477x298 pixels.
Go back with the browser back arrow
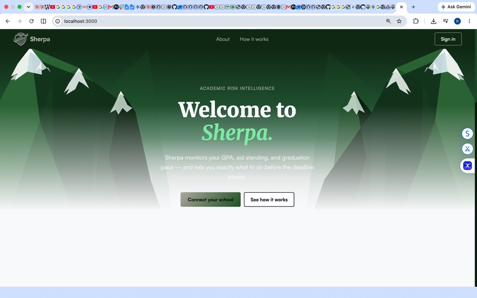pos(8,21)
